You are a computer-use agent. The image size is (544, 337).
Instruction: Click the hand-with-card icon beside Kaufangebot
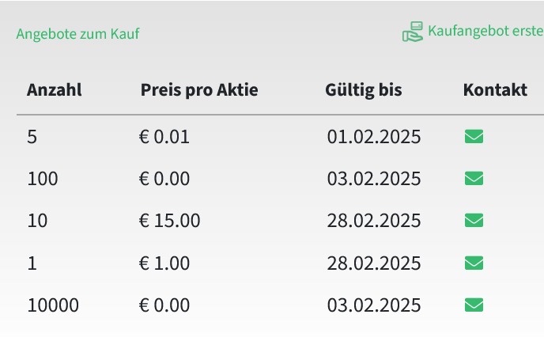click(x=413, y=32)
